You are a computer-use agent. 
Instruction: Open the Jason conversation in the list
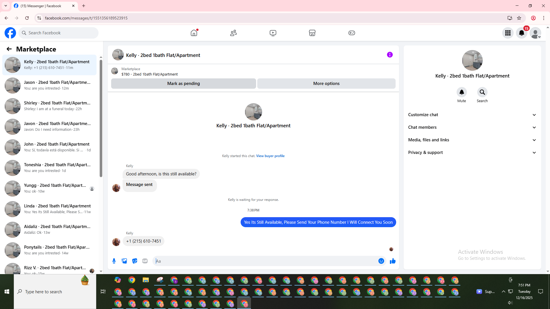(50, 86)
